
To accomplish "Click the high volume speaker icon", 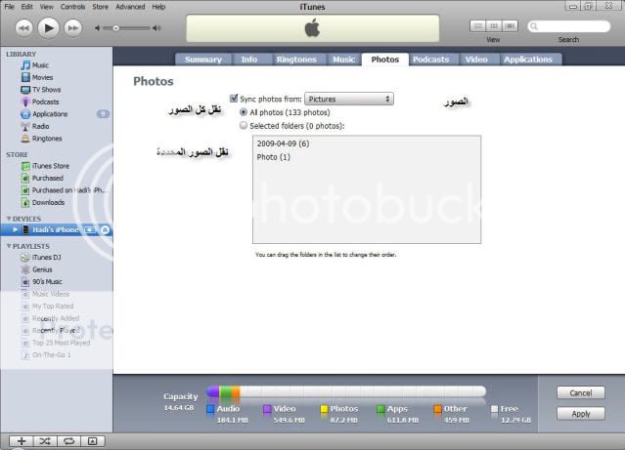I will [156, 28].
